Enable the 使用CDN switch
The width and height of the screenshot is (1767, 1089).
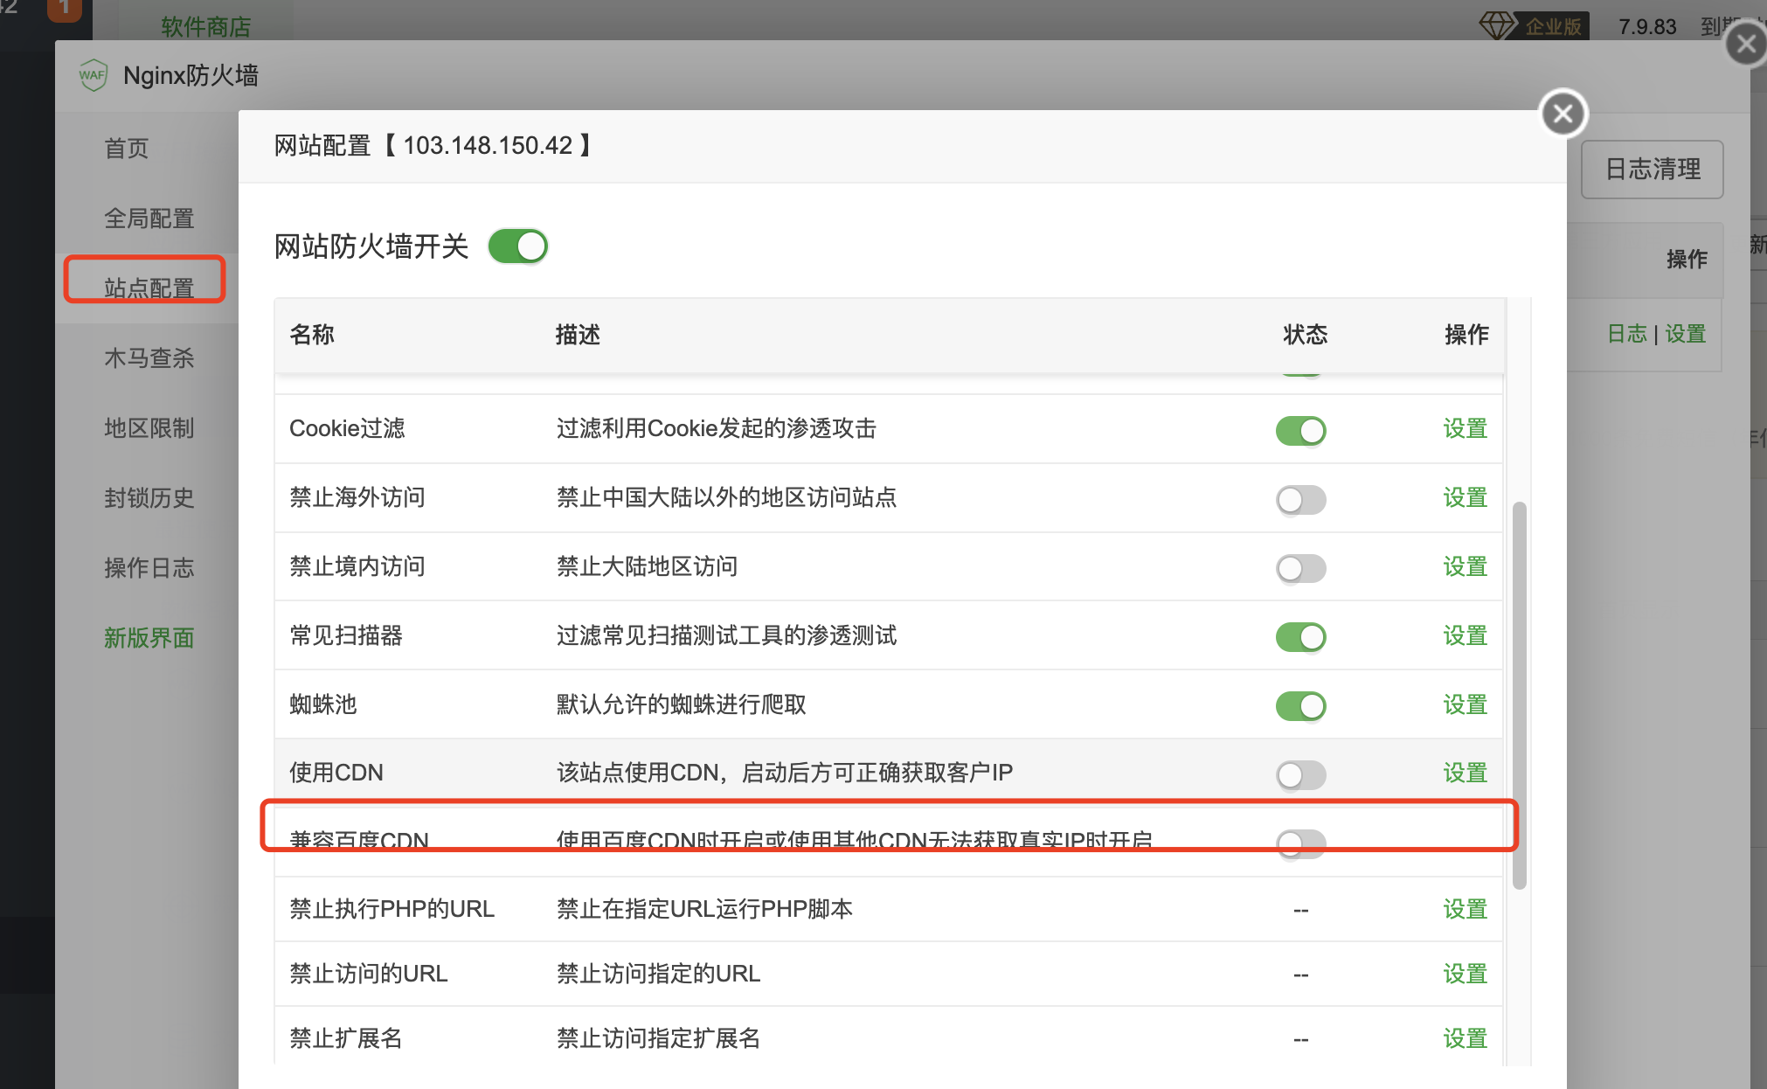[x=1300, y=774]
